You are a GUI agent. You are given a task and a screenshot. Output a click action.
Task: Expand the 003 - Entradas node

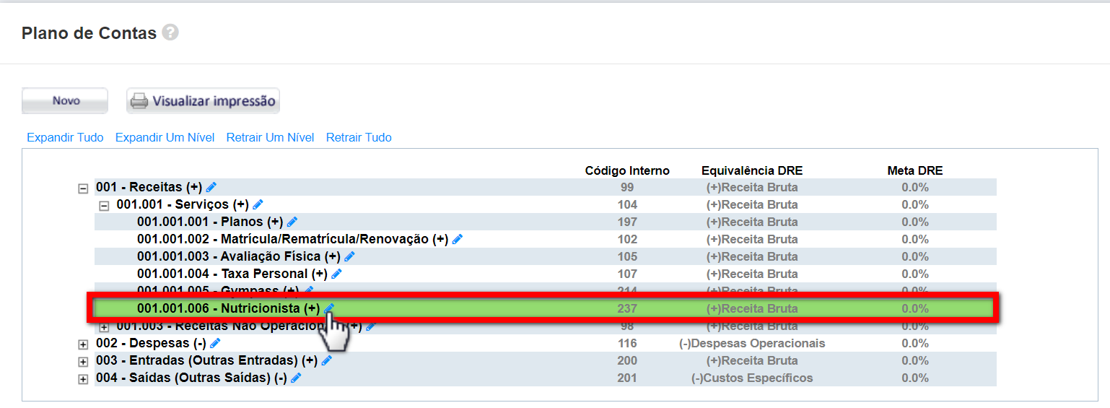[83, 362]
